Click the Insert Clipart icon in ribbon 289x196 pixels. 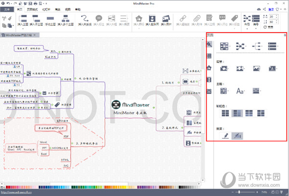(152, 19)
